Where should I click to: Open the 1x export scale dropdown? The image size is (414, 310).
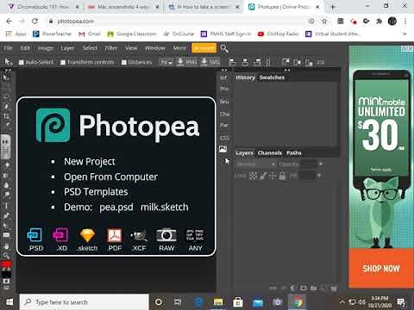click(x=166, y=62)
